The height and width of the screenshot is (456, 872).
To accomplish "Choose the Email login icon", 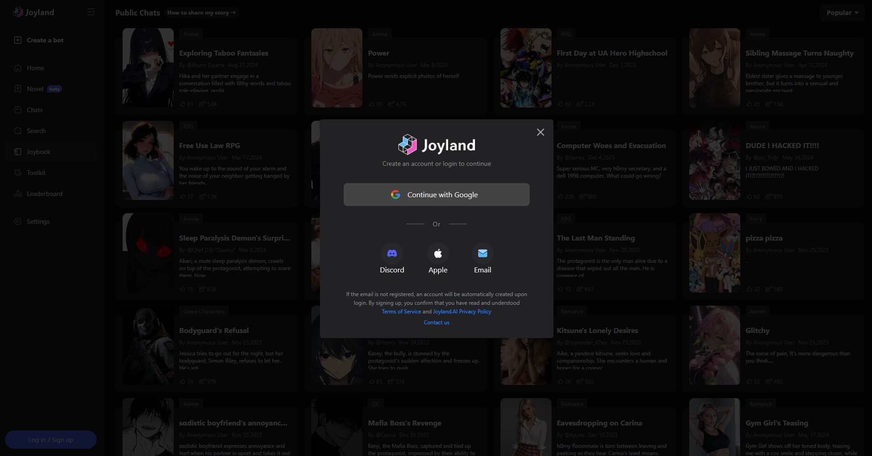I will coord(482,254).
